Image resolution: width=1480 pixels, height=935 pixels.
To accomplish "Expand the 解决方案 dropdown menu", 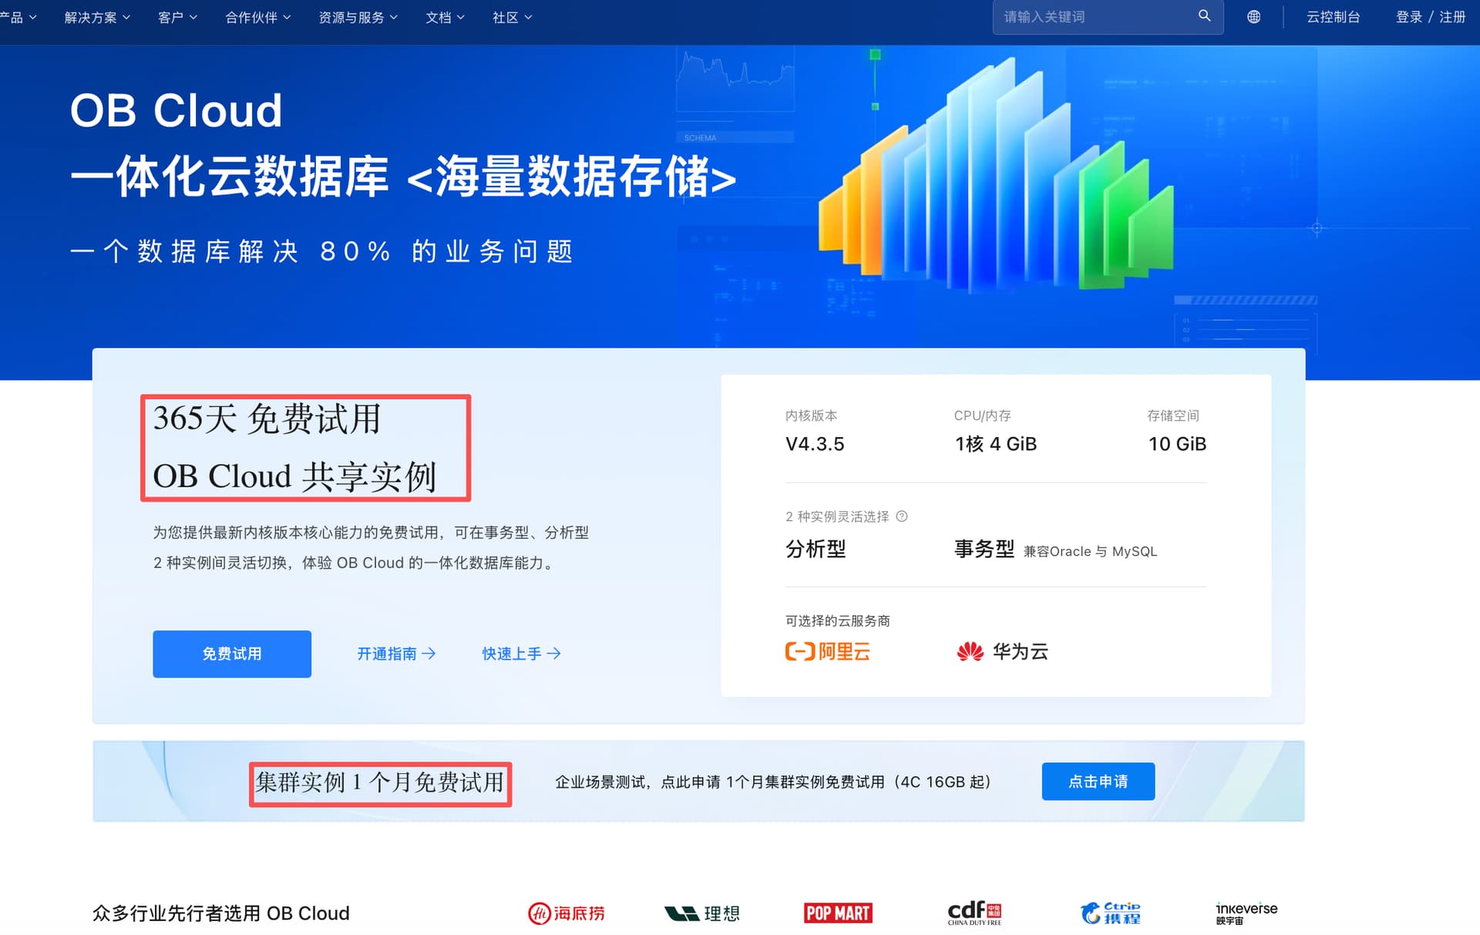I will pos(97,17).
